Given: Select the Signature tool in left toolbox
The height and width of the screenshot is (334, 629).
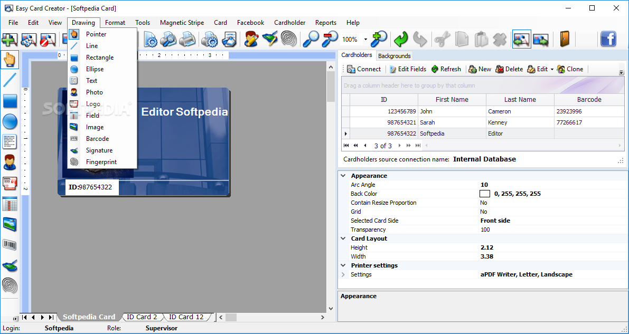Looking at the screenshot, I should [10, 265].
